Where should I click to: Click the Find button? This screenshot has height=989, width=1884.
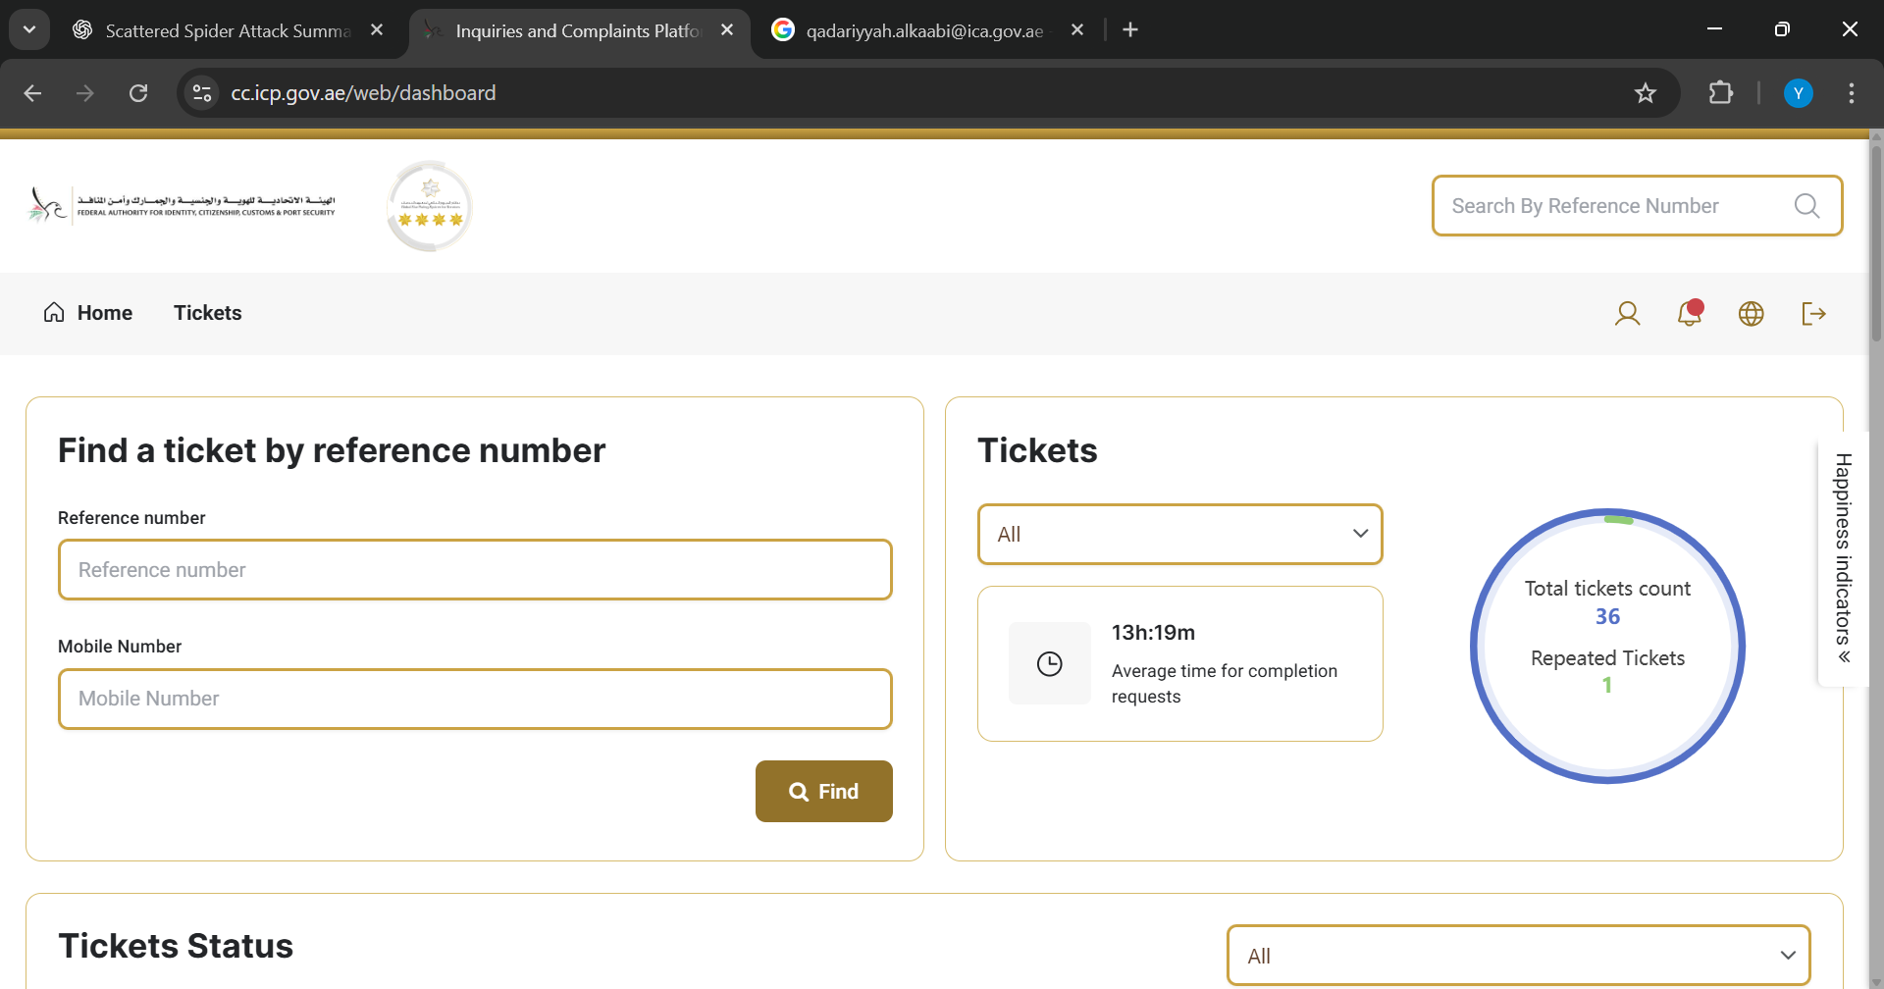824,792
